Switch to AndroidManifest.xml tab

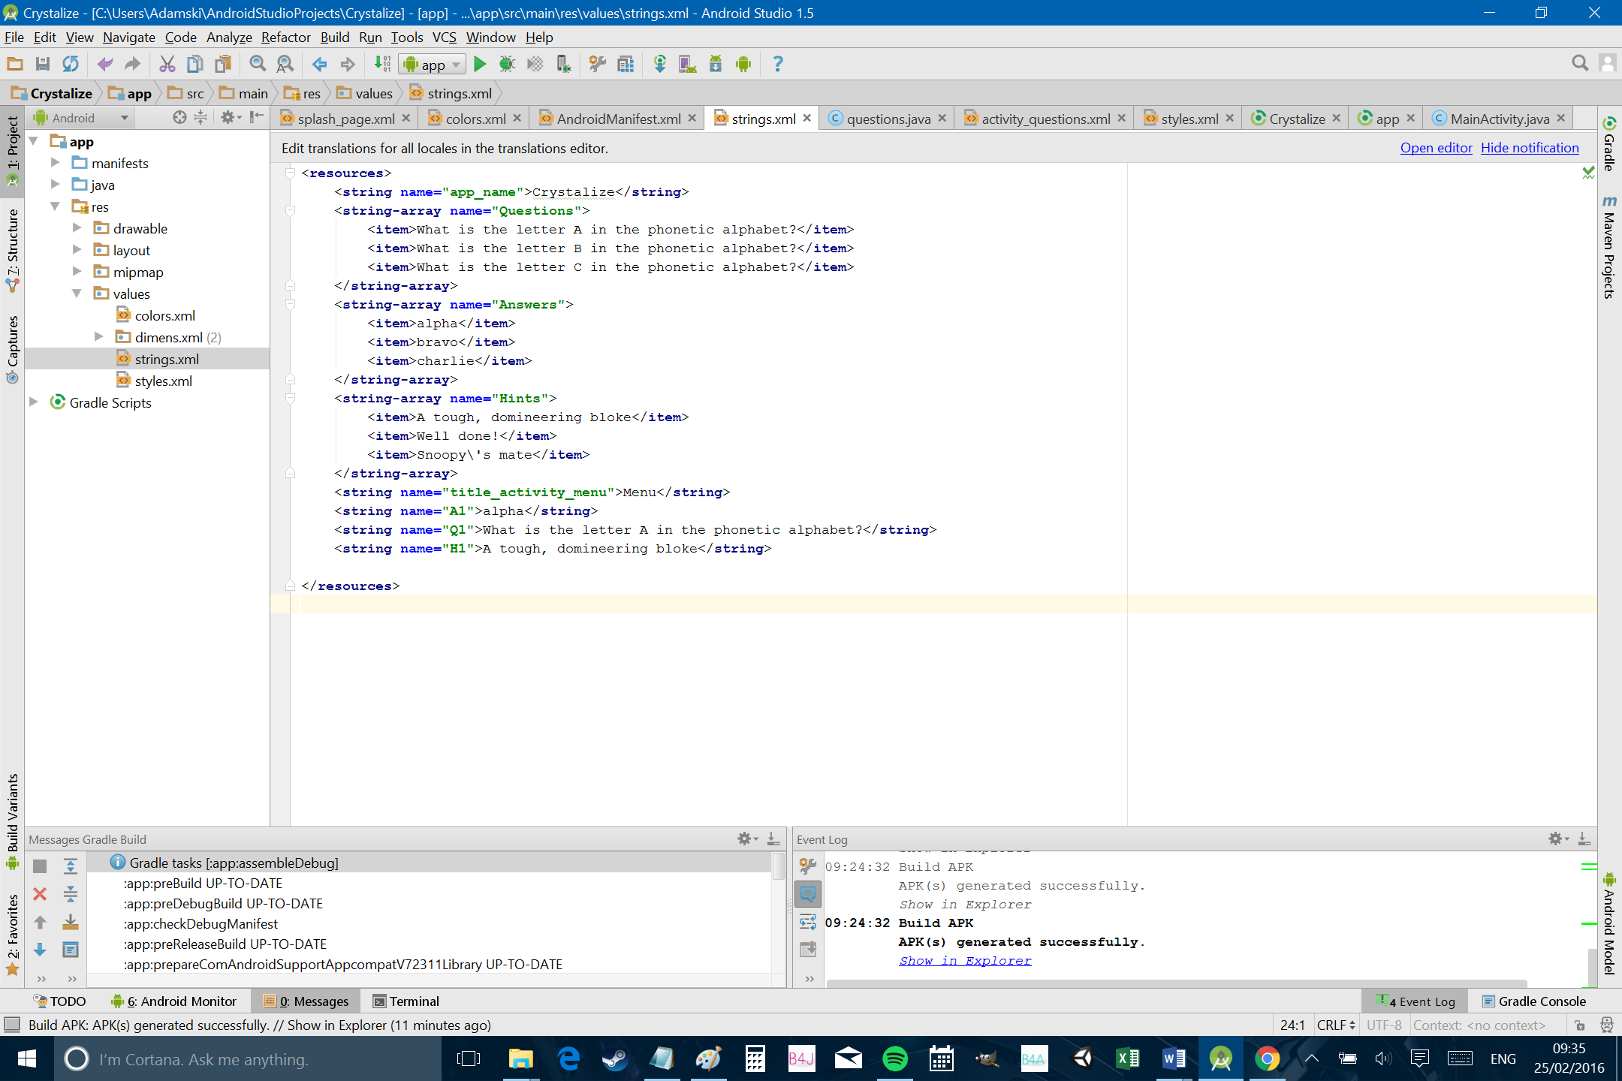point(619,119)
